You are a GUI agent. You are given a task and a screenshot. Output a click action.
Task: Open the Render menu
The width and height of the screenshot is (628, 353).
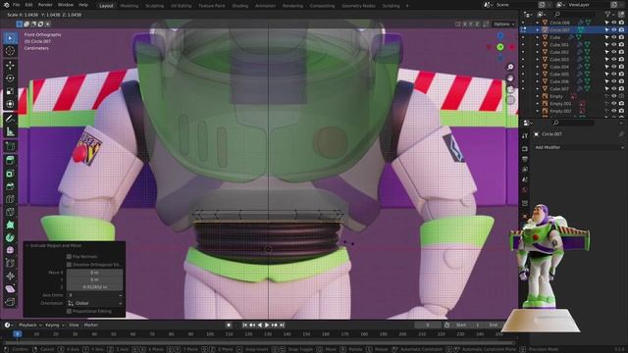45,5
